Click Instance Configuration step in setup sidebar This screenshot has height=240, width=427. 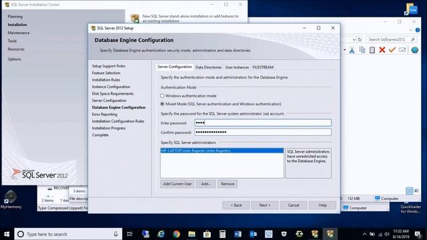(111, 87)
